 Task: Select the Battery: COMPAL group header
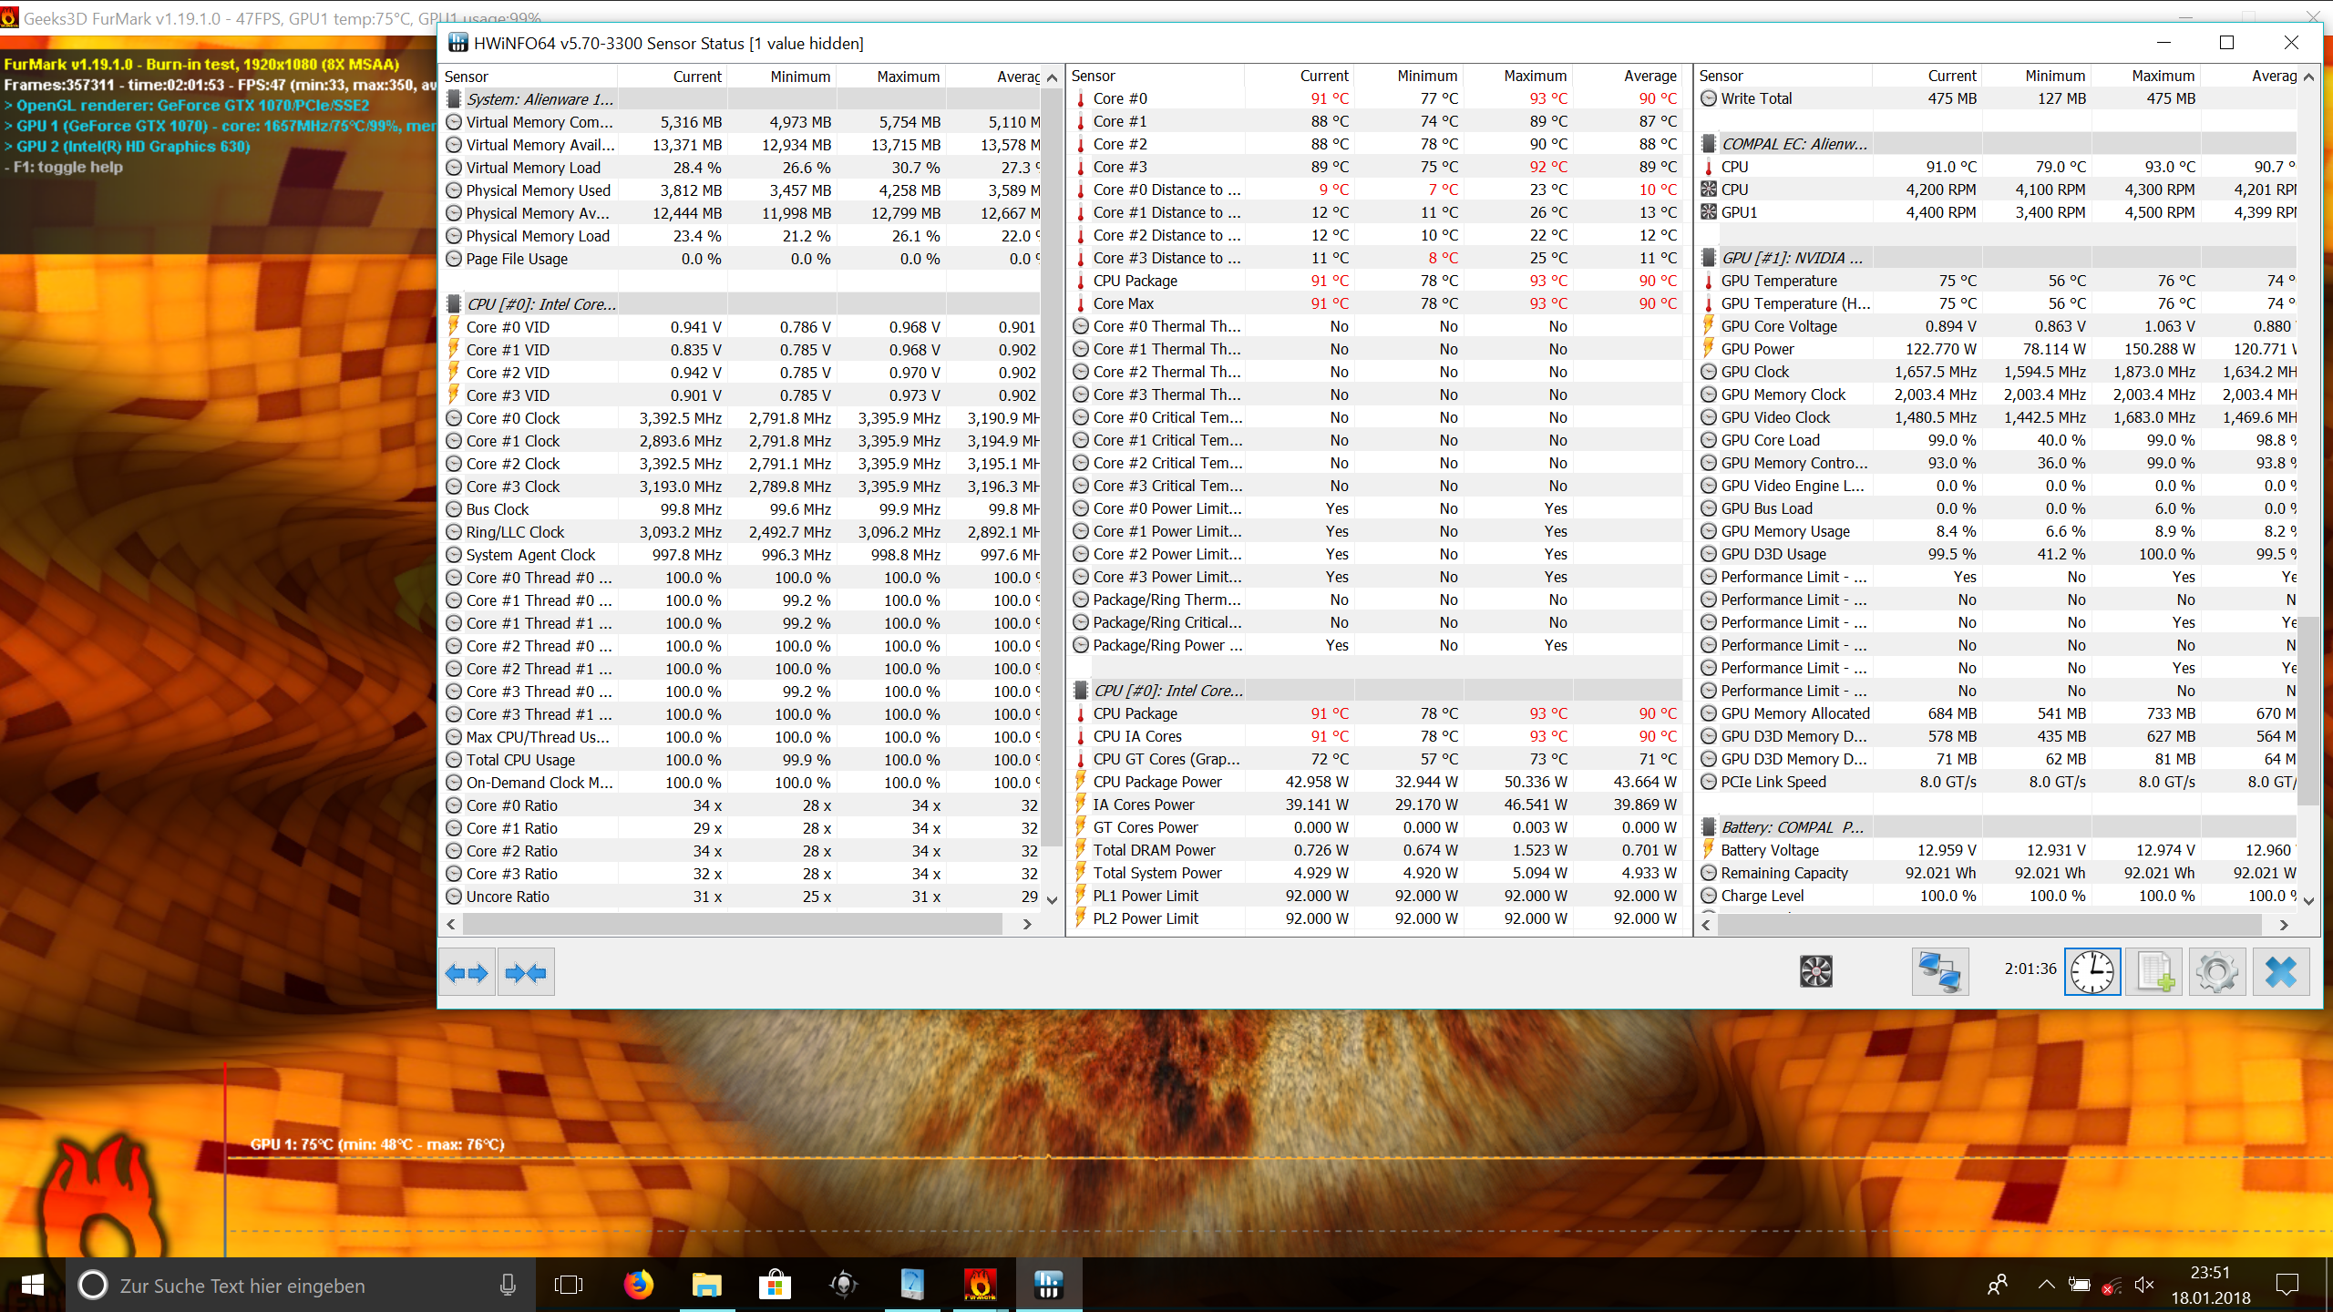1792,827
